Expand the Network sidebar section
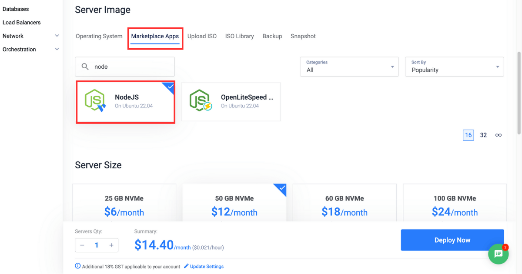Image resolution: width=522 pixels, height=274 pixels. pos(57,36)
